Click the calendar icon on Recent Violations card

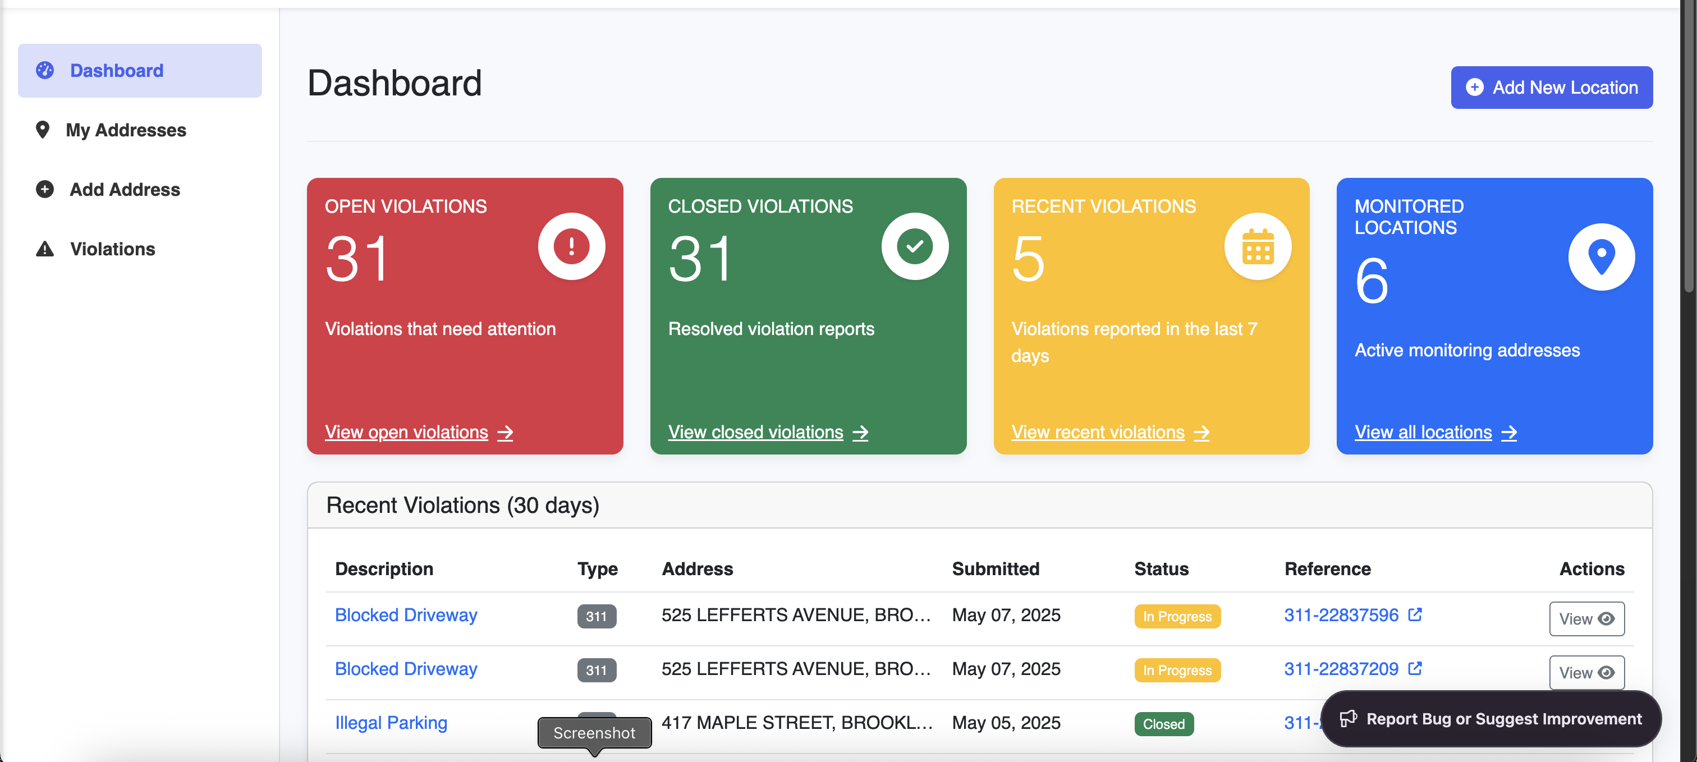1257,246
